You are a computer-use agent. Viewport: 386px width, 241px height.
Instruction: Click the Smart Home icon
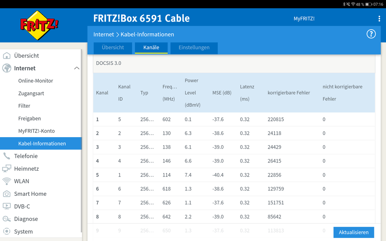(7, 194)
